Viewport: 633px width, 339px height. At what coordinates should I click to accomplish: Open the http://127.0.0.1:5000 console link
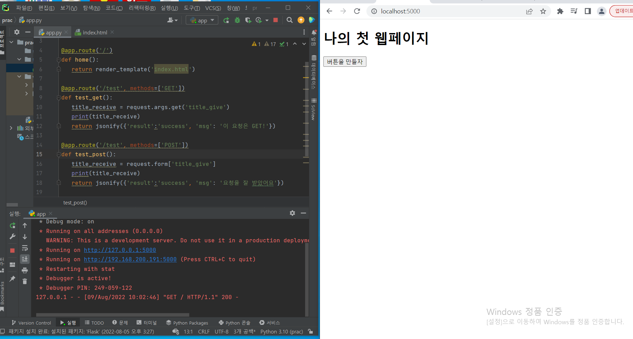(x=120, y=250)
